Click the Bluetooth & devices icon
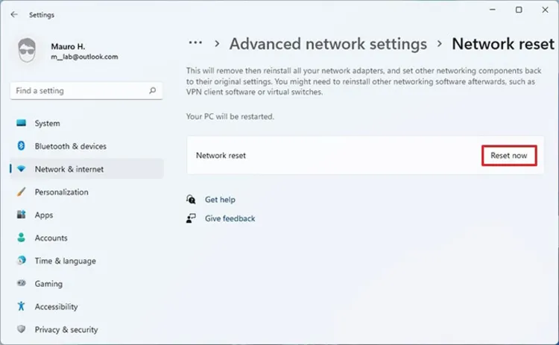559x345 pixels. pos(21,146)
